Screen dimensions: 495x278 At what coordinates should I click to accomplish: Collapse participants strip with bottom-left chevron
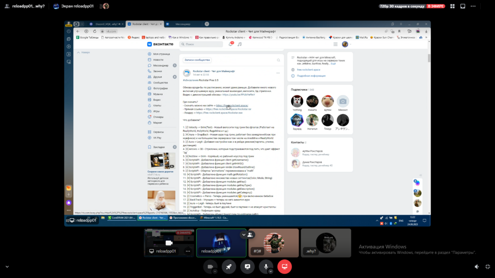click(7, 267)
